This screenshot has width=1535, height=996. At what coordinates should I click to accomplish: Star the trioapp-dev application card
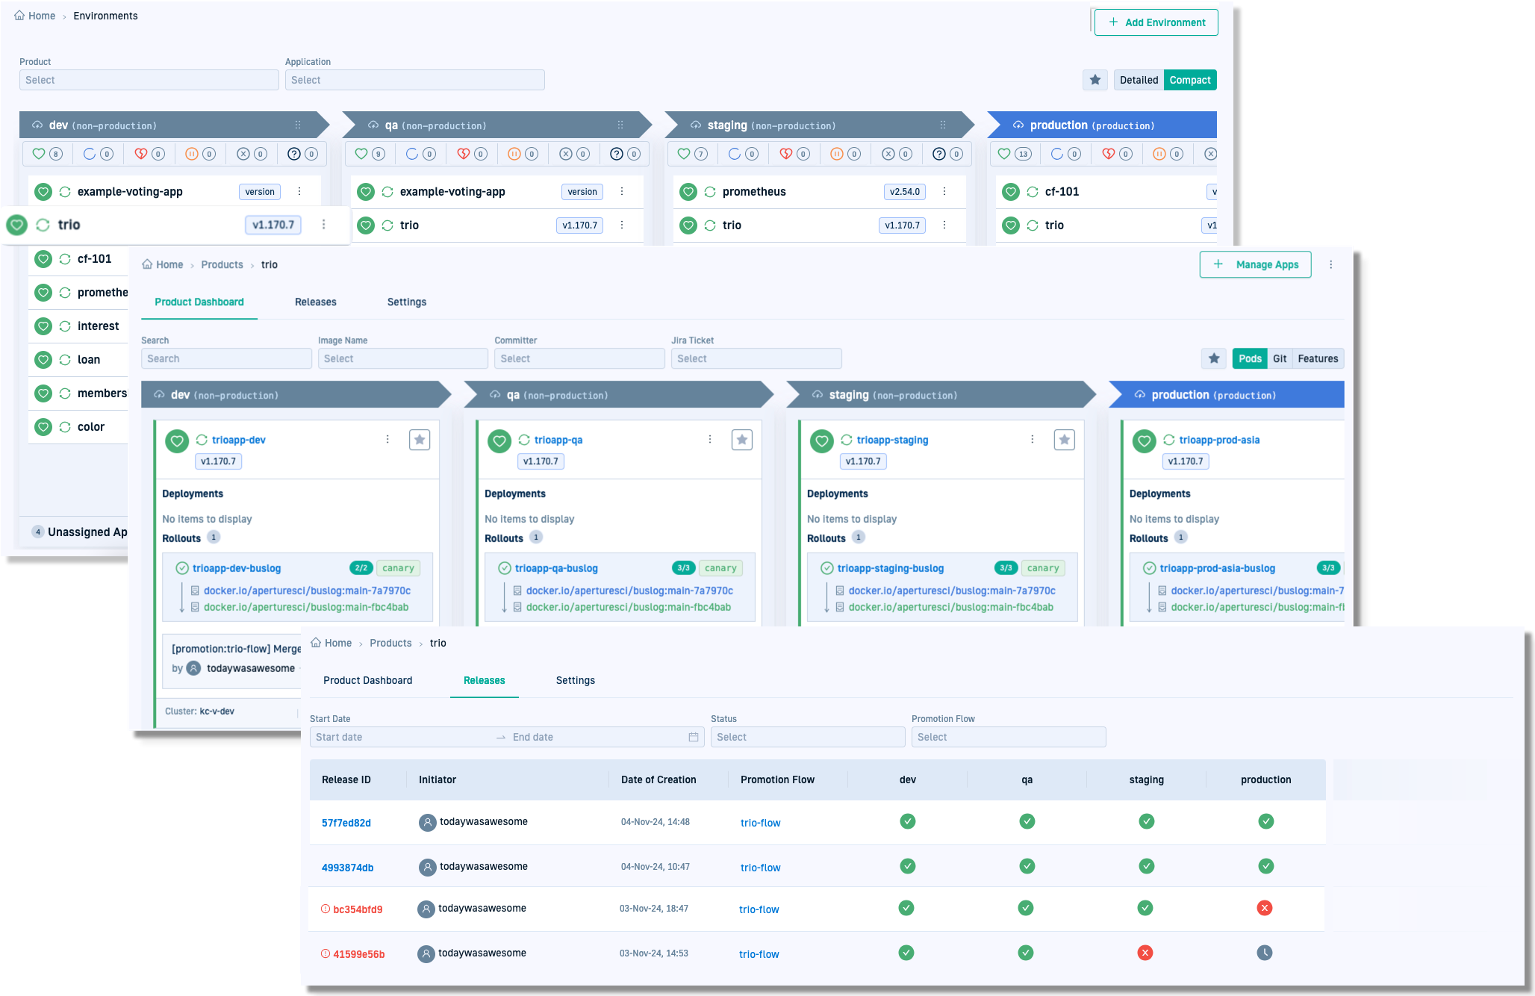pyautogui.click(x=420, y=440)
